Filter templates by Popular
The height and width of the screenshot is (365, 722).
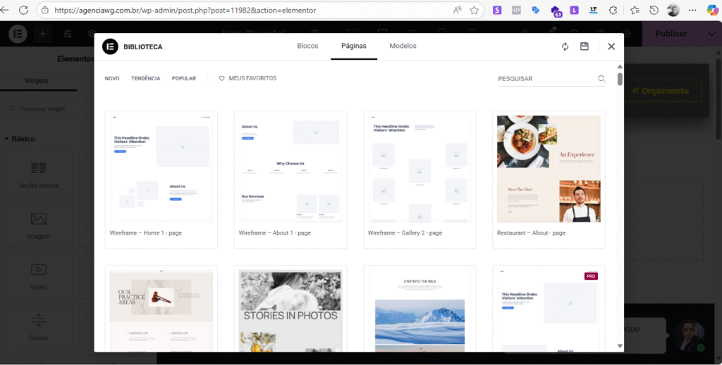[x=184, y=79]
